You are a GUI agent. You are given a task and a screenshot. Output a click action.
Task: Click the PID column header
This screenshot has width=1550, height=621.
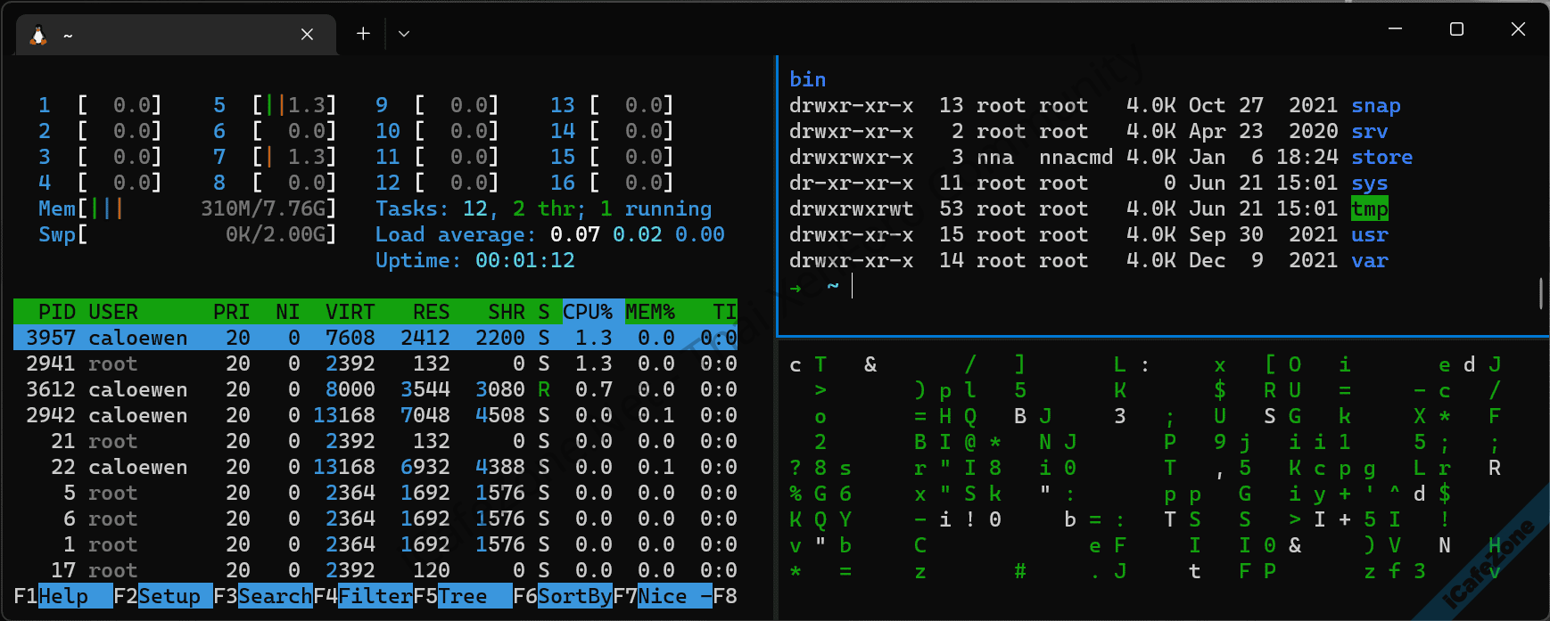(56, 312)
